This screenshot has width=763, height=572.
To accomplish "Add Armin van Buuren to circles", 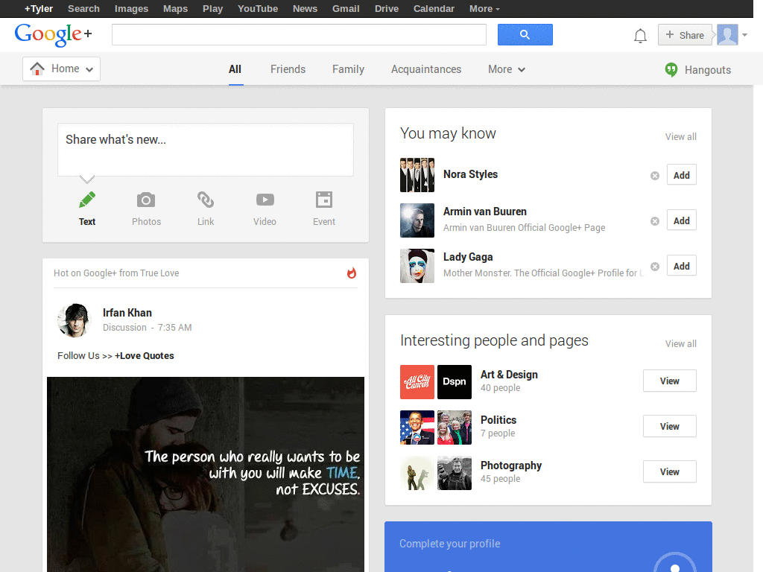I will [x=681, y=220].
